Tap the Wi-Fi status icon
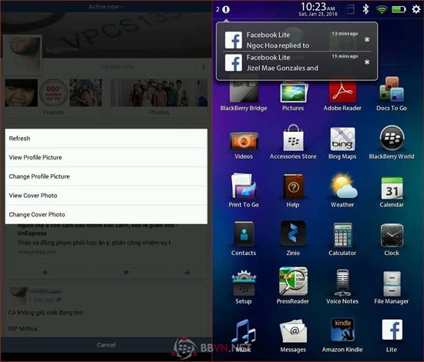Screen dimensions: 424x362 (x=382, y=10)
